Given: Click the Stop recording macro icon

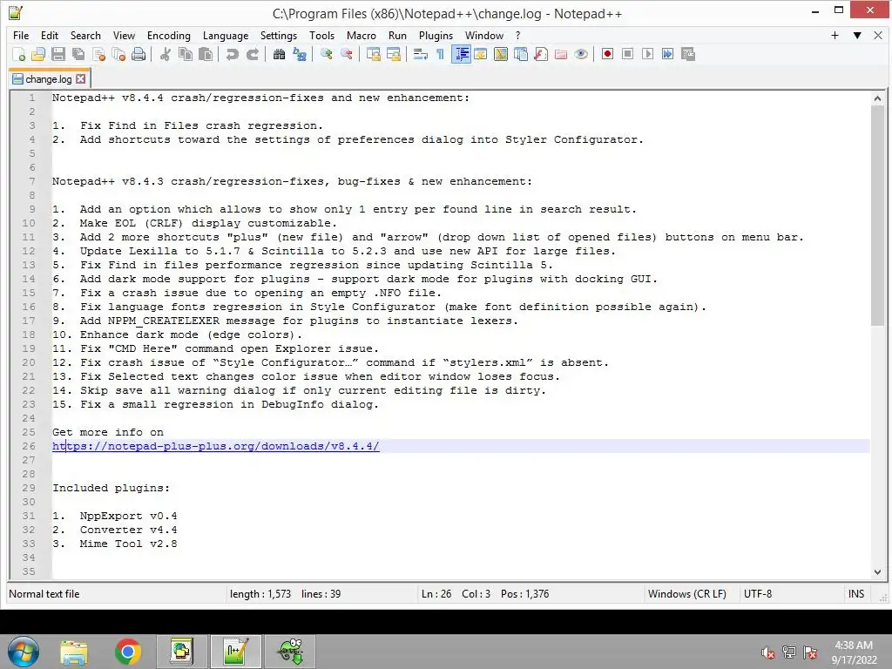Looking at the screenshot, I should pyautogui.click(x=627, y=54).
